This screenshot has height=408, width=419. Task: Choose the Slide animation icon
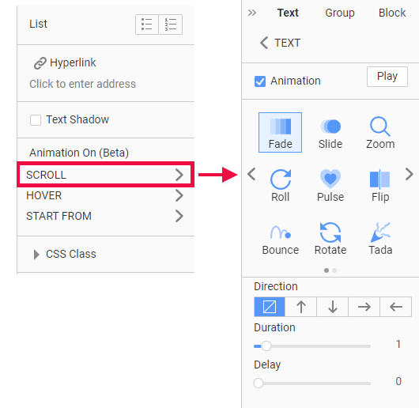click(x=330, y=132)
